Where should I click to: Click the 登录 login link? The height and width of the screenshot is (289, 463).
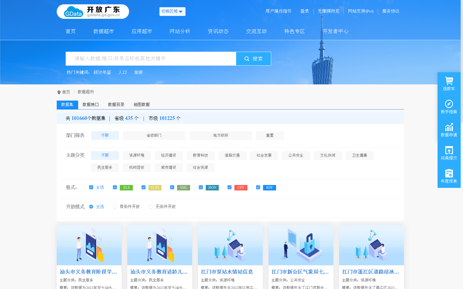(x=304, y=11)
